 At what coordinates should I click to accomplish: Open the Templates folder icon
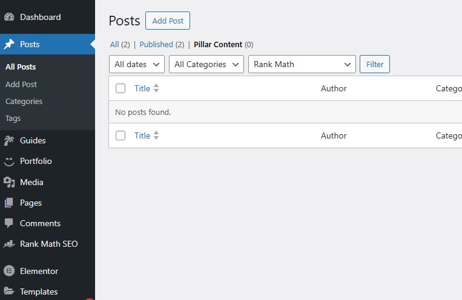click(x=9, y=292)
